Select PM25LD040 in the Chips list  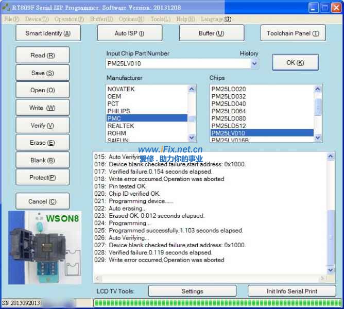click(228, 104)
